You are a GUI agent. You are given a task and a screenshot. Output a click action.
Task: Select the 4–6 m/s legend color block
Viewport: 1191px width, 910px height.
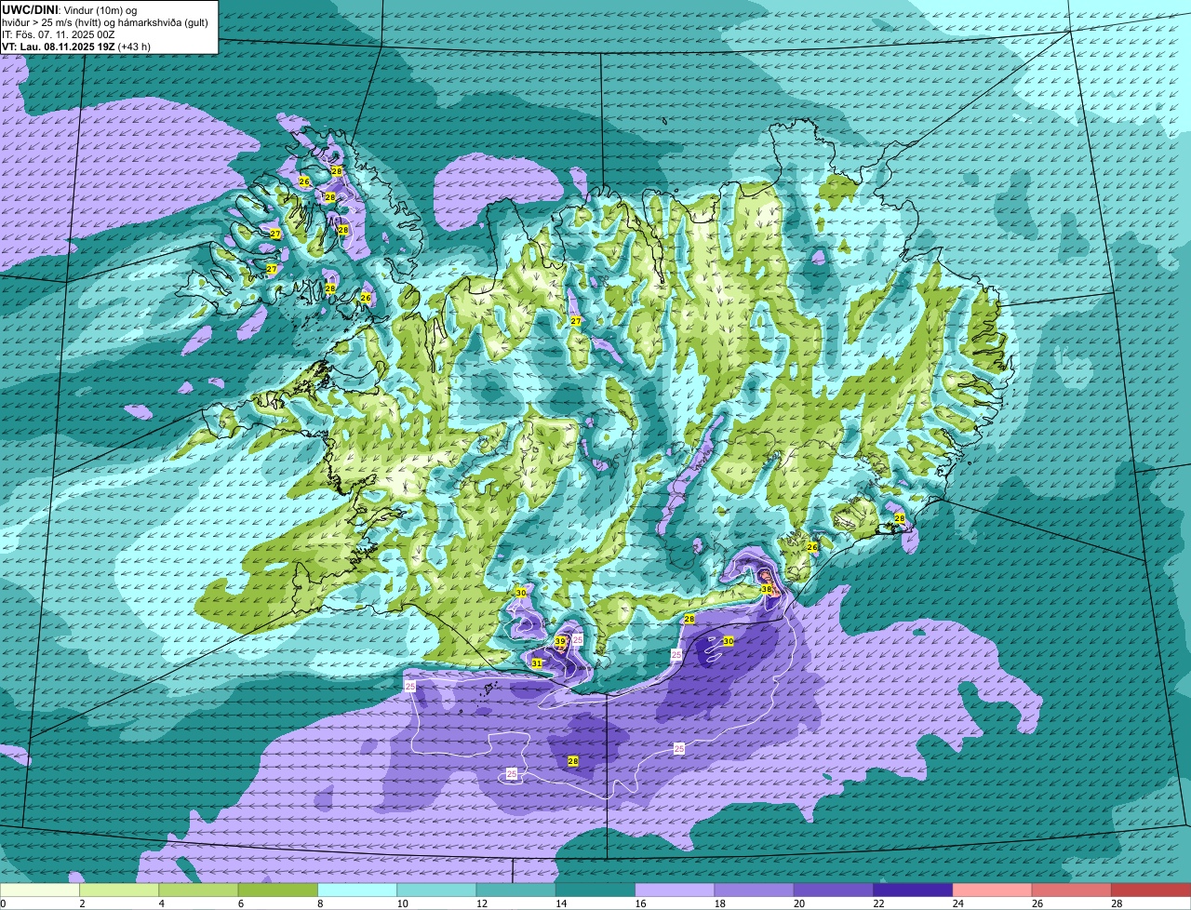(199, 890)
